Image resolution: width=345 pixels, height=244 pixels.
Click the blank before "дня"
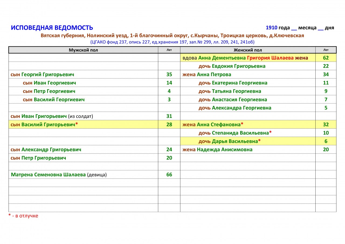[x=320, y=28]
